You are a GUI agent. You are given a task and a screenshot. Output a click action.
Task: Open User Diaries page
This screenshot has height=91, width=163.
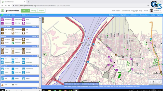pyautogui.click(x=126, y=11)
